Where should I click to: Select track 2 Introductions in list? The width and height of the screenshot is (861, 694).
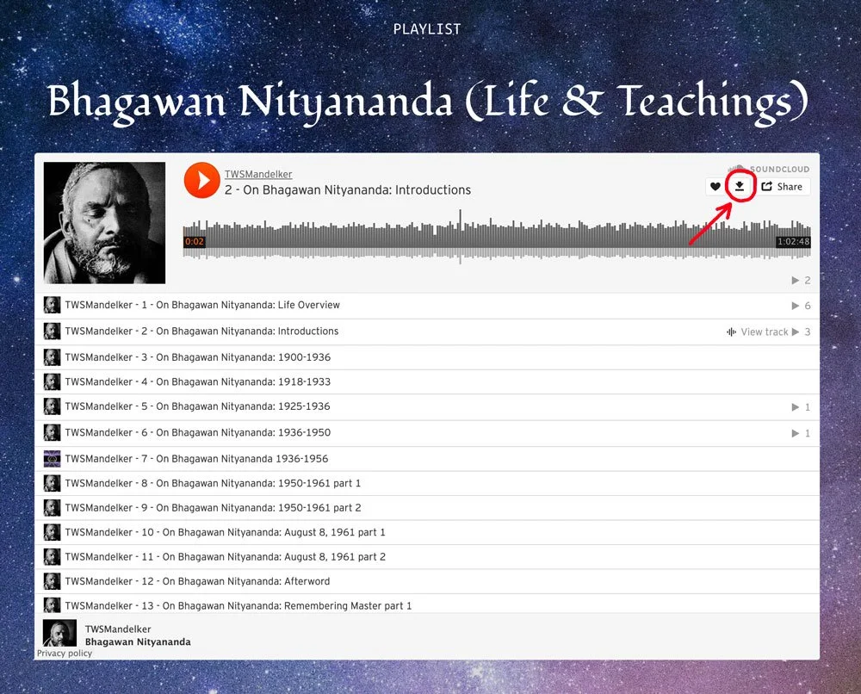pos(427,332)
